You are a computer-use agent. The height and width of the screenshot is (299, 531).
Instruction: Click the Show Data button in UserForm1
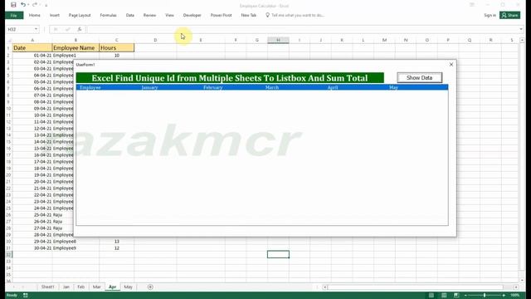coord(419,77)
